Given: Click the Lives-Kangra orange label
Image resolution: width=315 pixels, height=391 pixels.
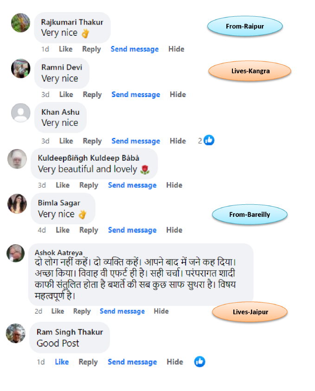Looking at the screenshot, I should point(250,71).
